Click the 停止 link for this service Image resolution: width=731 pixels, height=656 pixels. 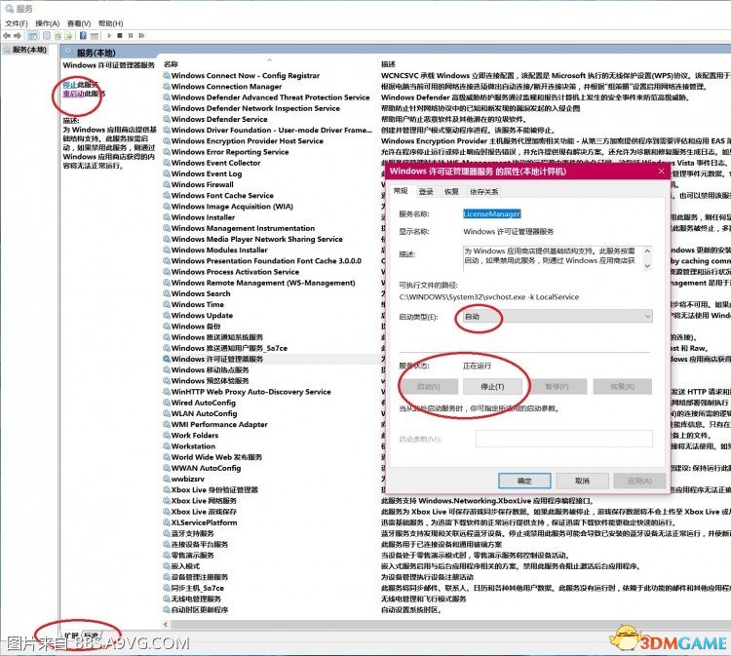(x=70, y=85)
